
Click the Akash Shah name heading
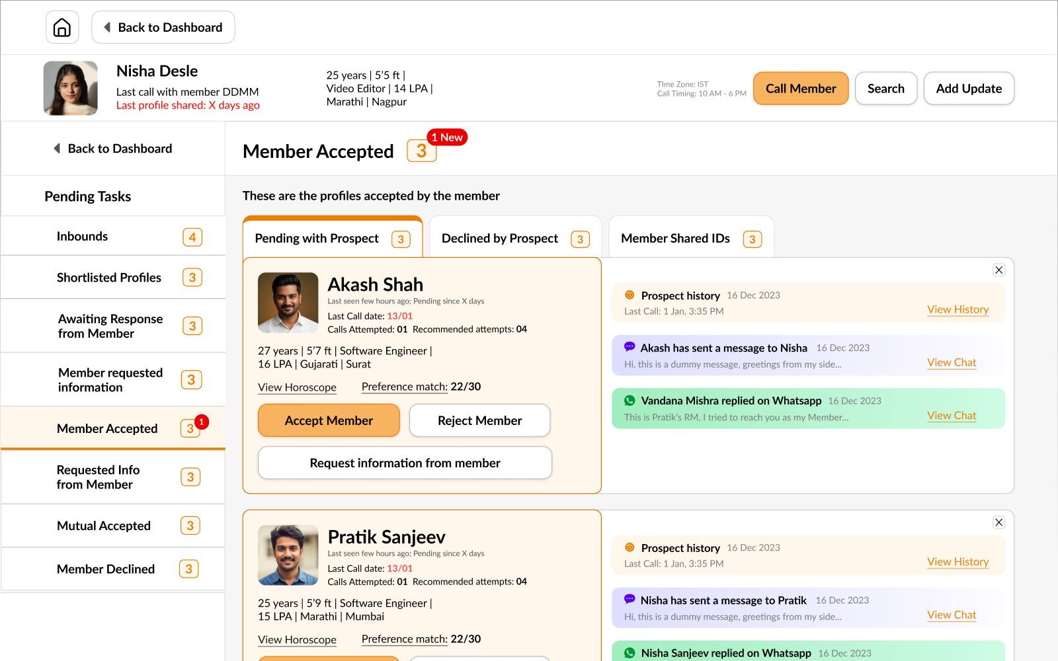375,284
